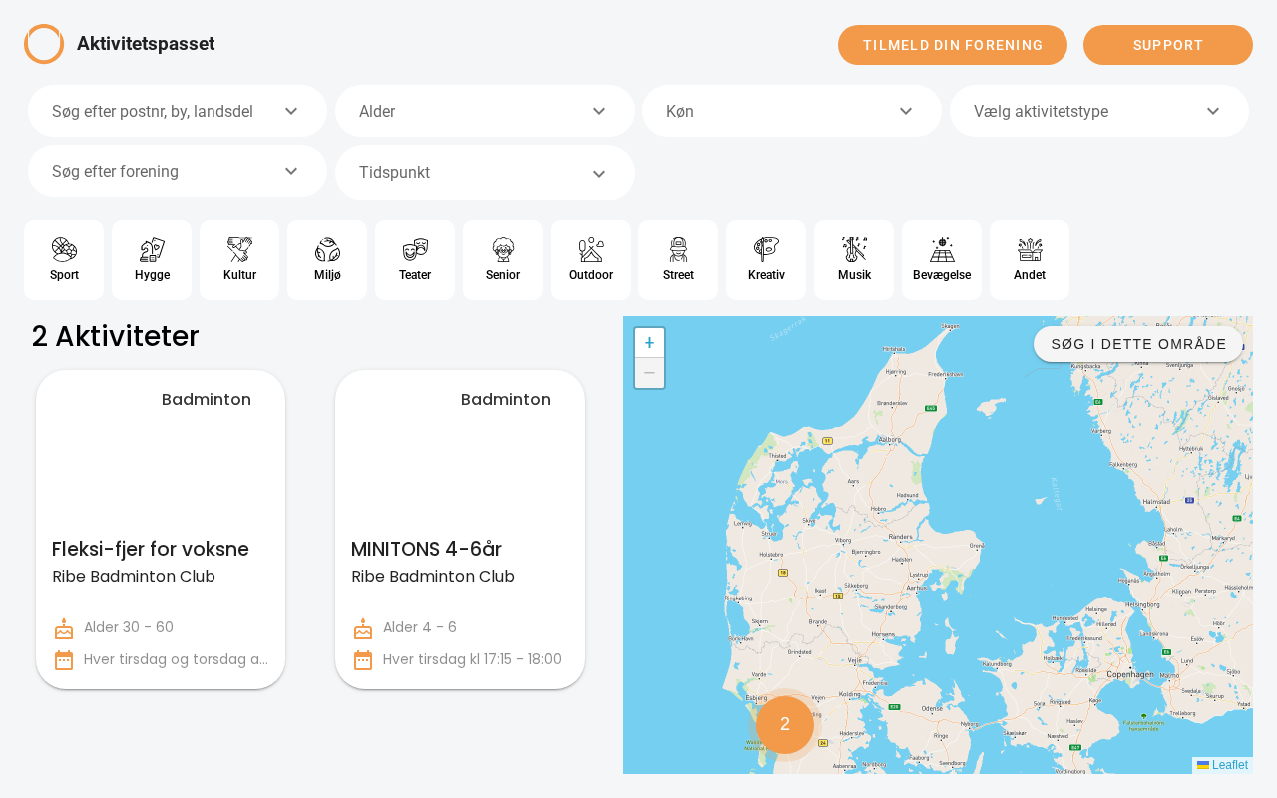Screen dimensions: 1277x798
Task: Click the Support button
Action: (1168, 45)
